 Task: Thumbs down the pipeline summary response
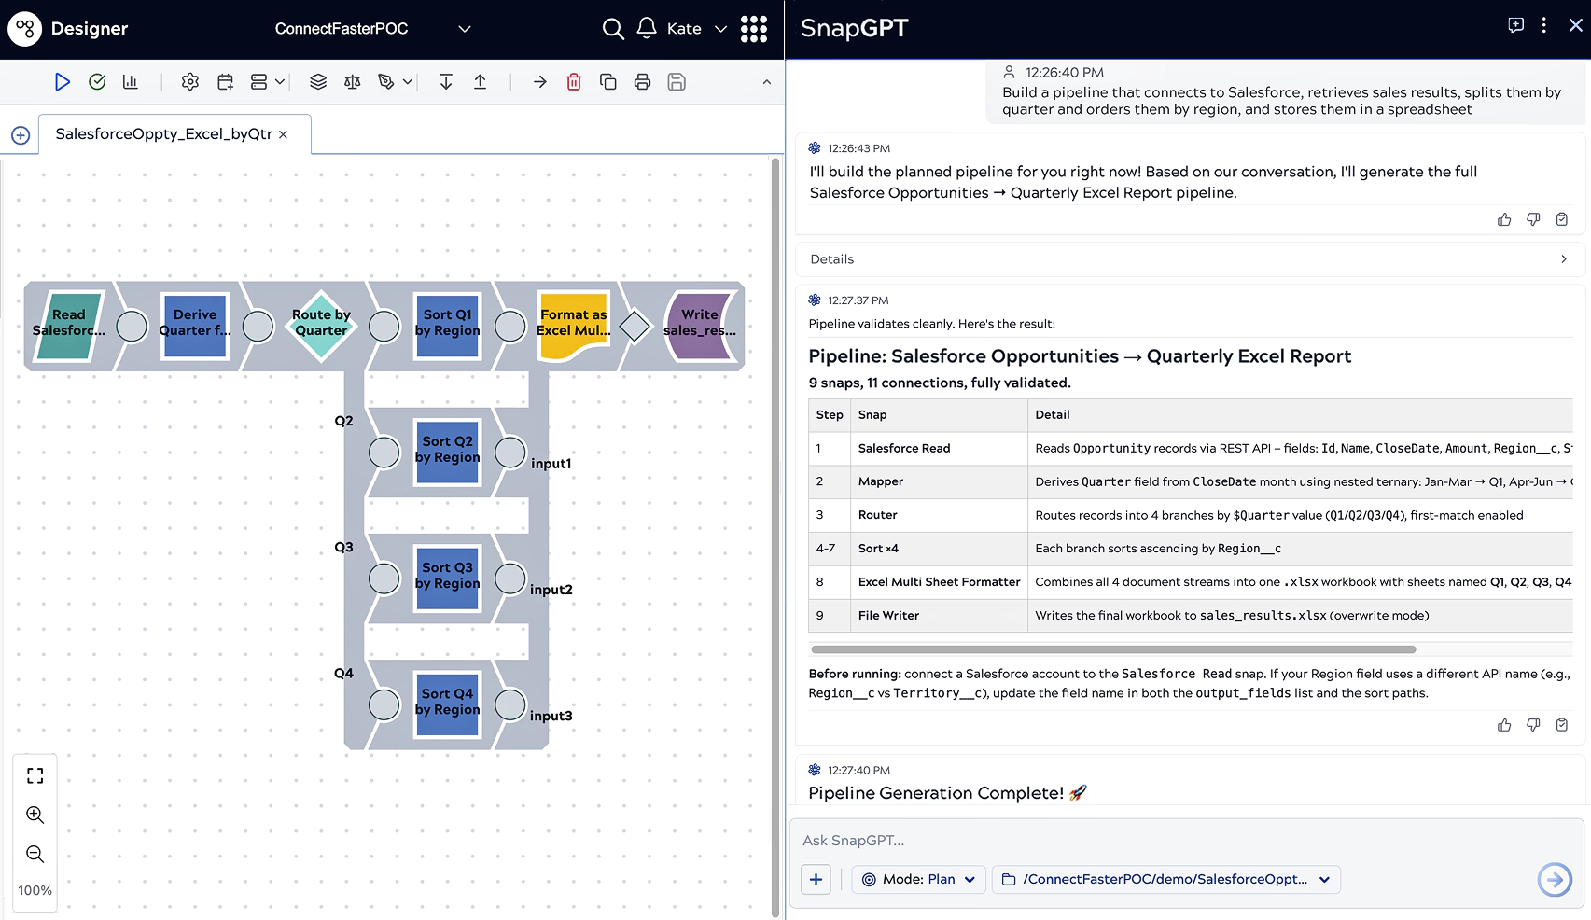pyautogui.click(x=1533, y=725)
